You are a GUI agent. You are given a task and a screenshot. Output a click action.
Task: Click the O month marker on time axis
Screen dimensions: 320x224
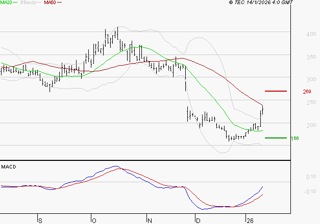point(94,221)
